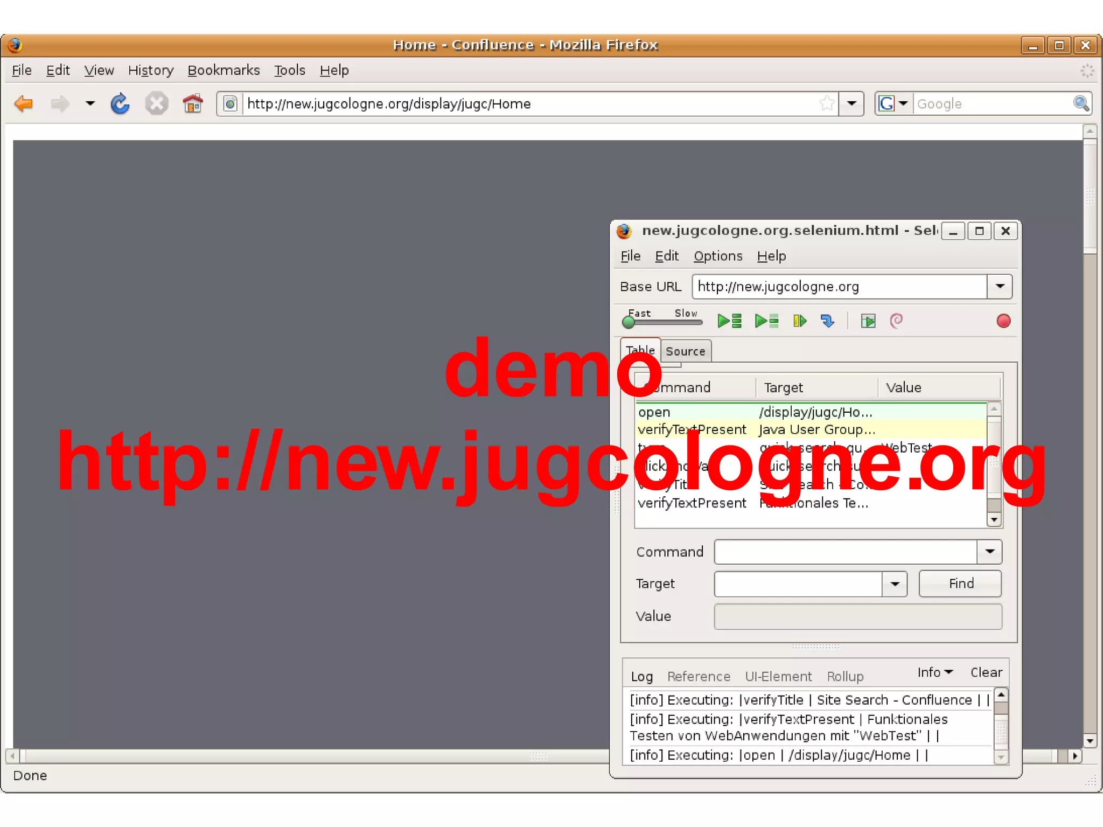Click the Value input field
Screen dimensions: 1103x827
(858, 616)
